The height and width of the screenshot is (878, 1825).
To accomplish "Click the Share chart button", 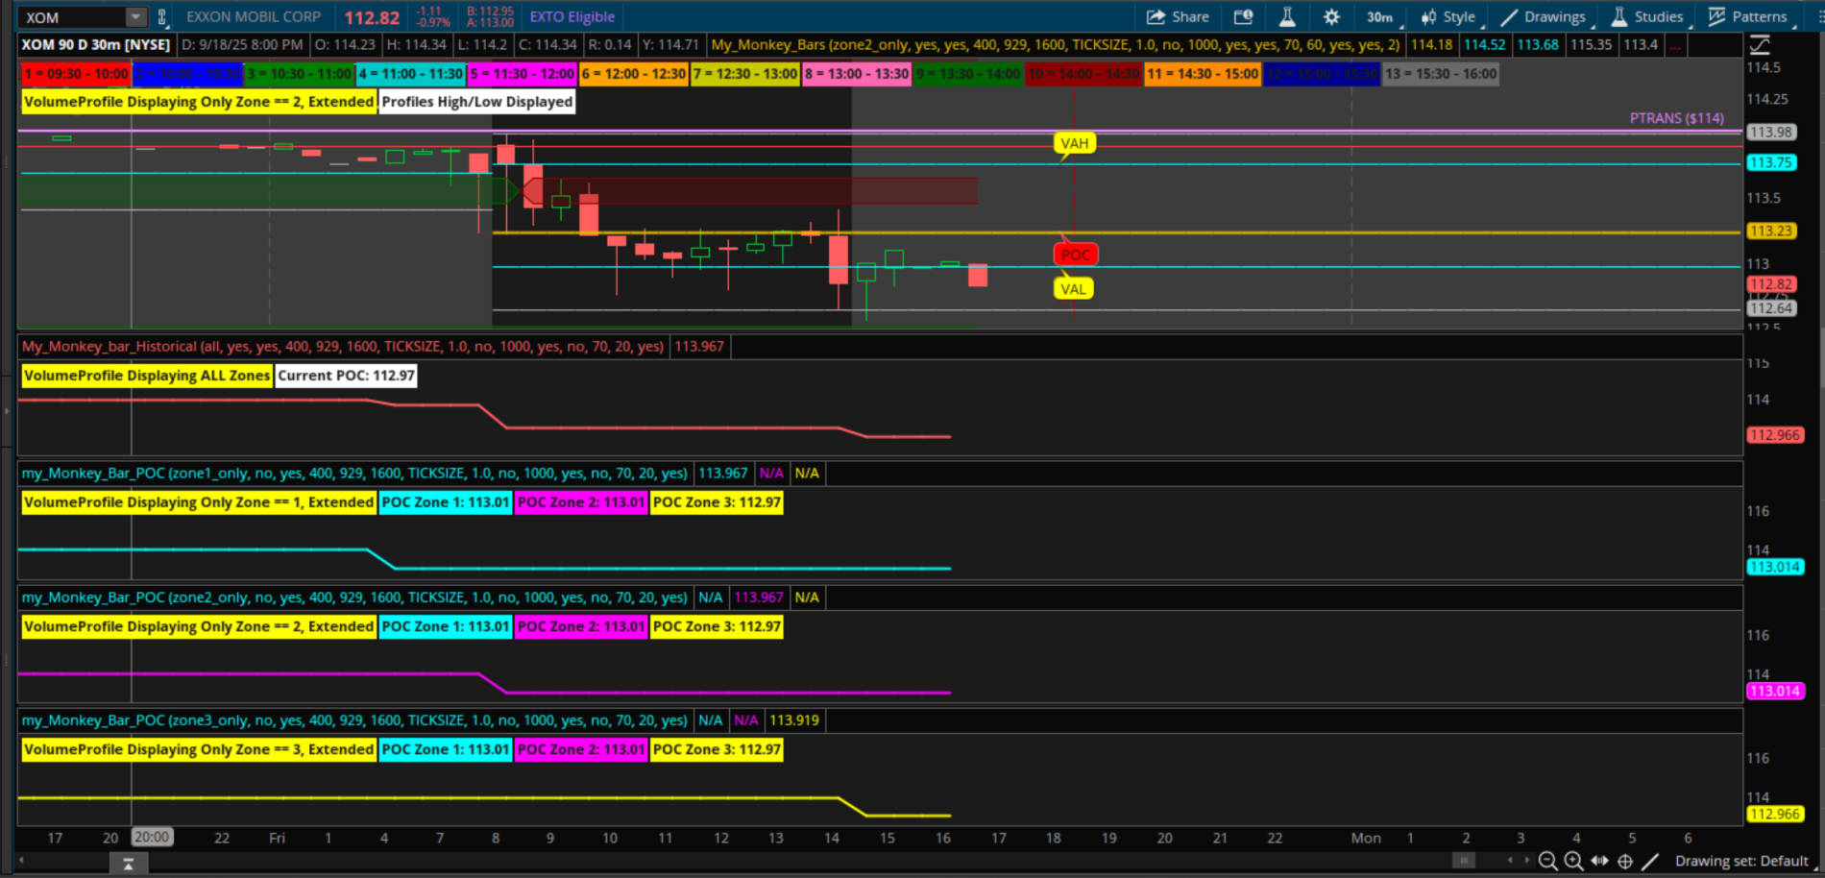I will coord(1178,16).
